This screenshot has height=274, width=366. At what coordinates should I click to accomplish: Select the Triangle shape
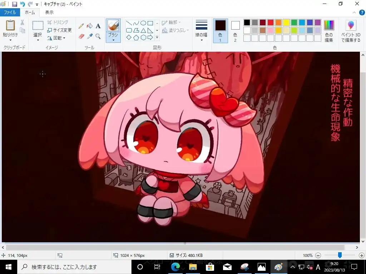143,30
